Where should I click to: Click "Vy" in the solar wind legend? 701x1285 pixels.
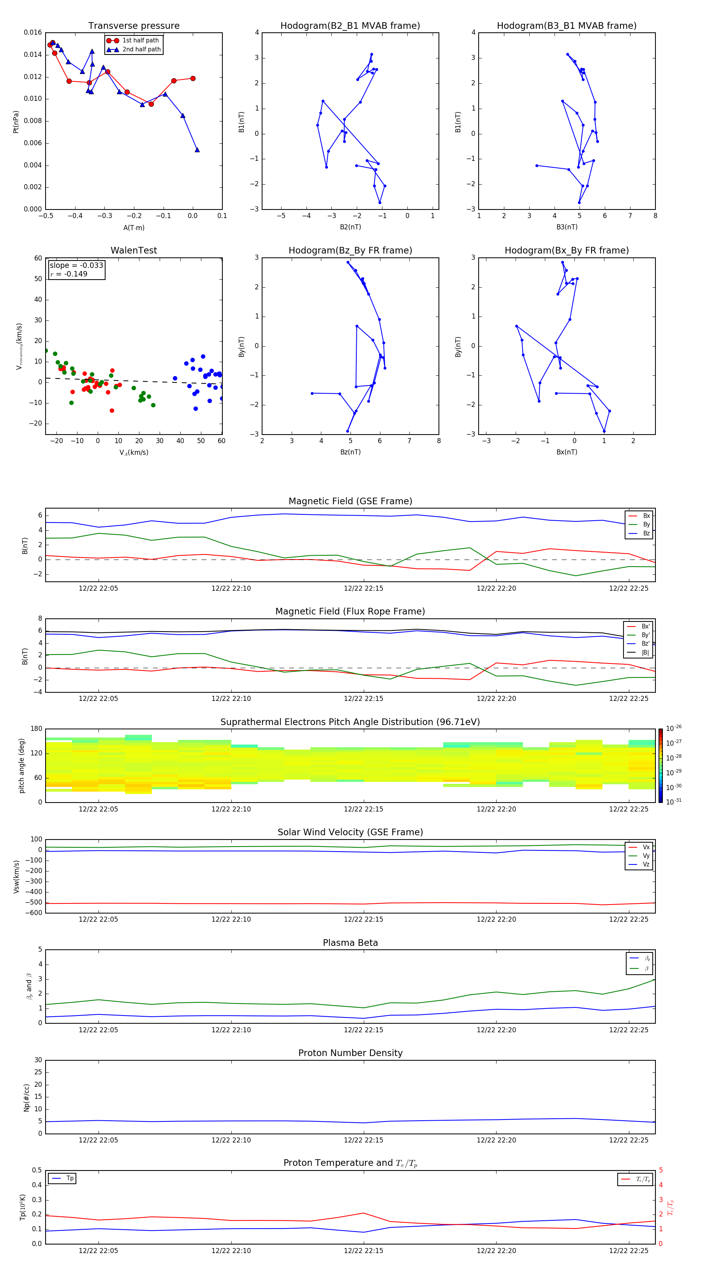click(x=646, y=855)
